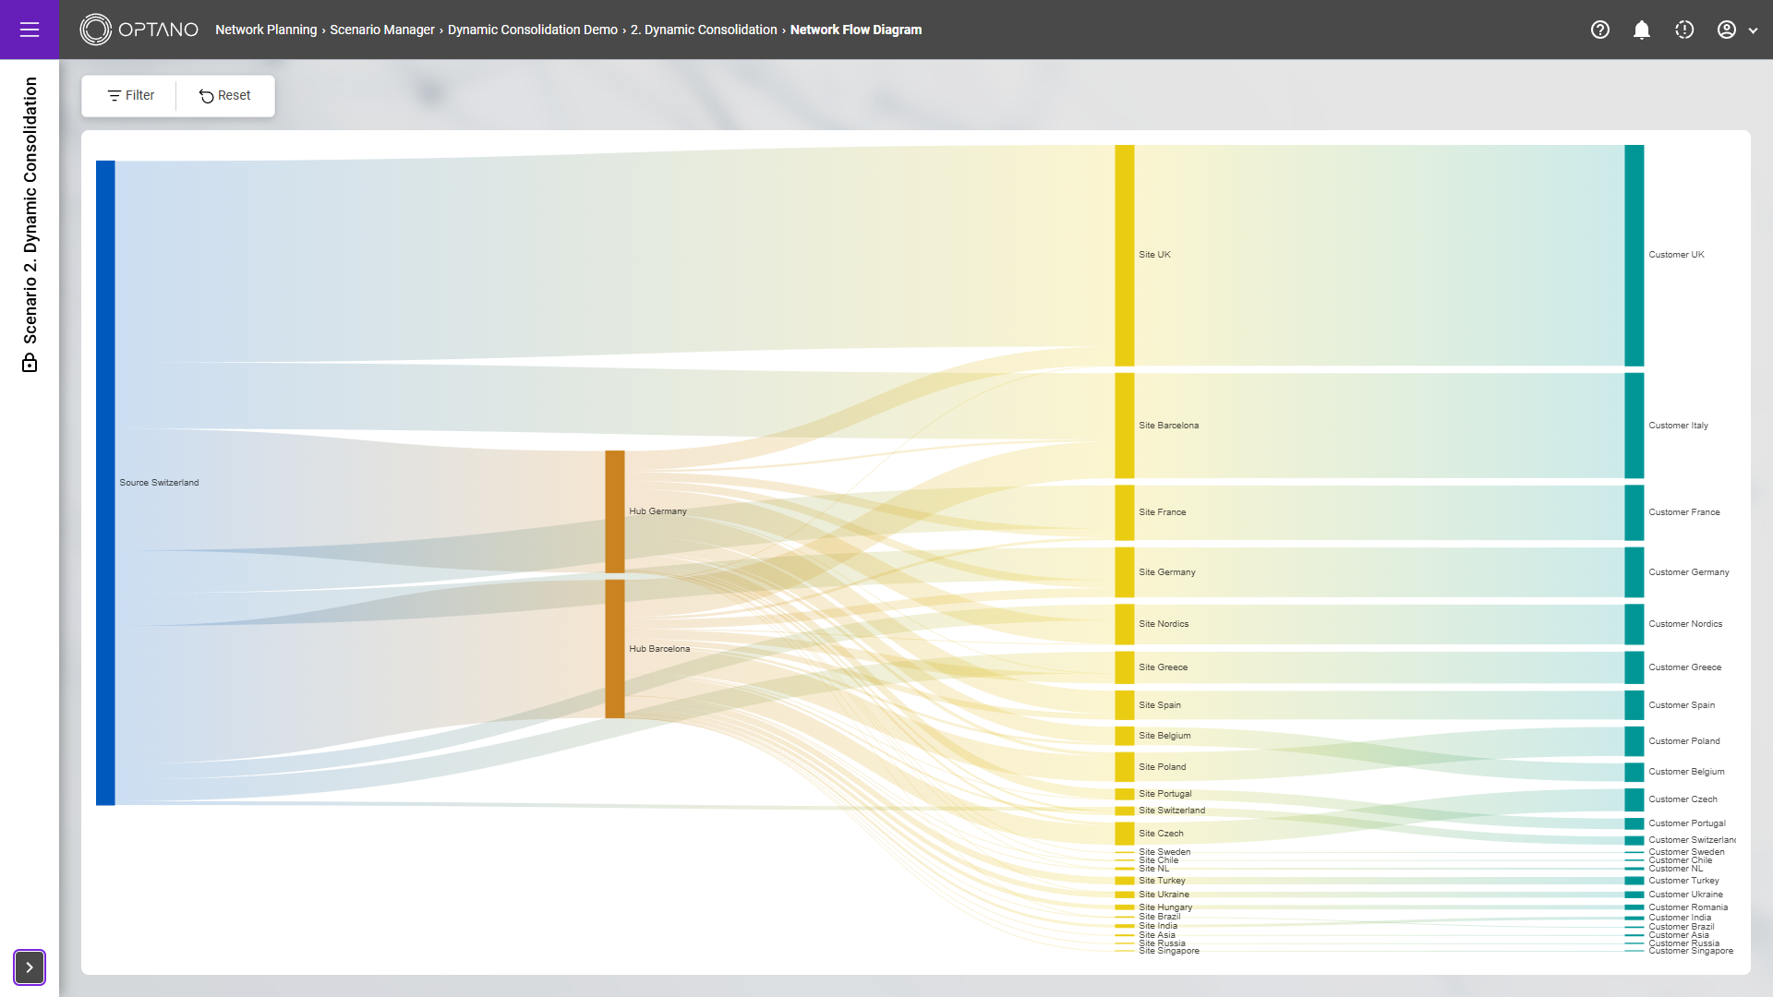Navigate to Scenario Manager breadcrumb
The width and height of the screenshot is (1773, 997).
point(382,30)
